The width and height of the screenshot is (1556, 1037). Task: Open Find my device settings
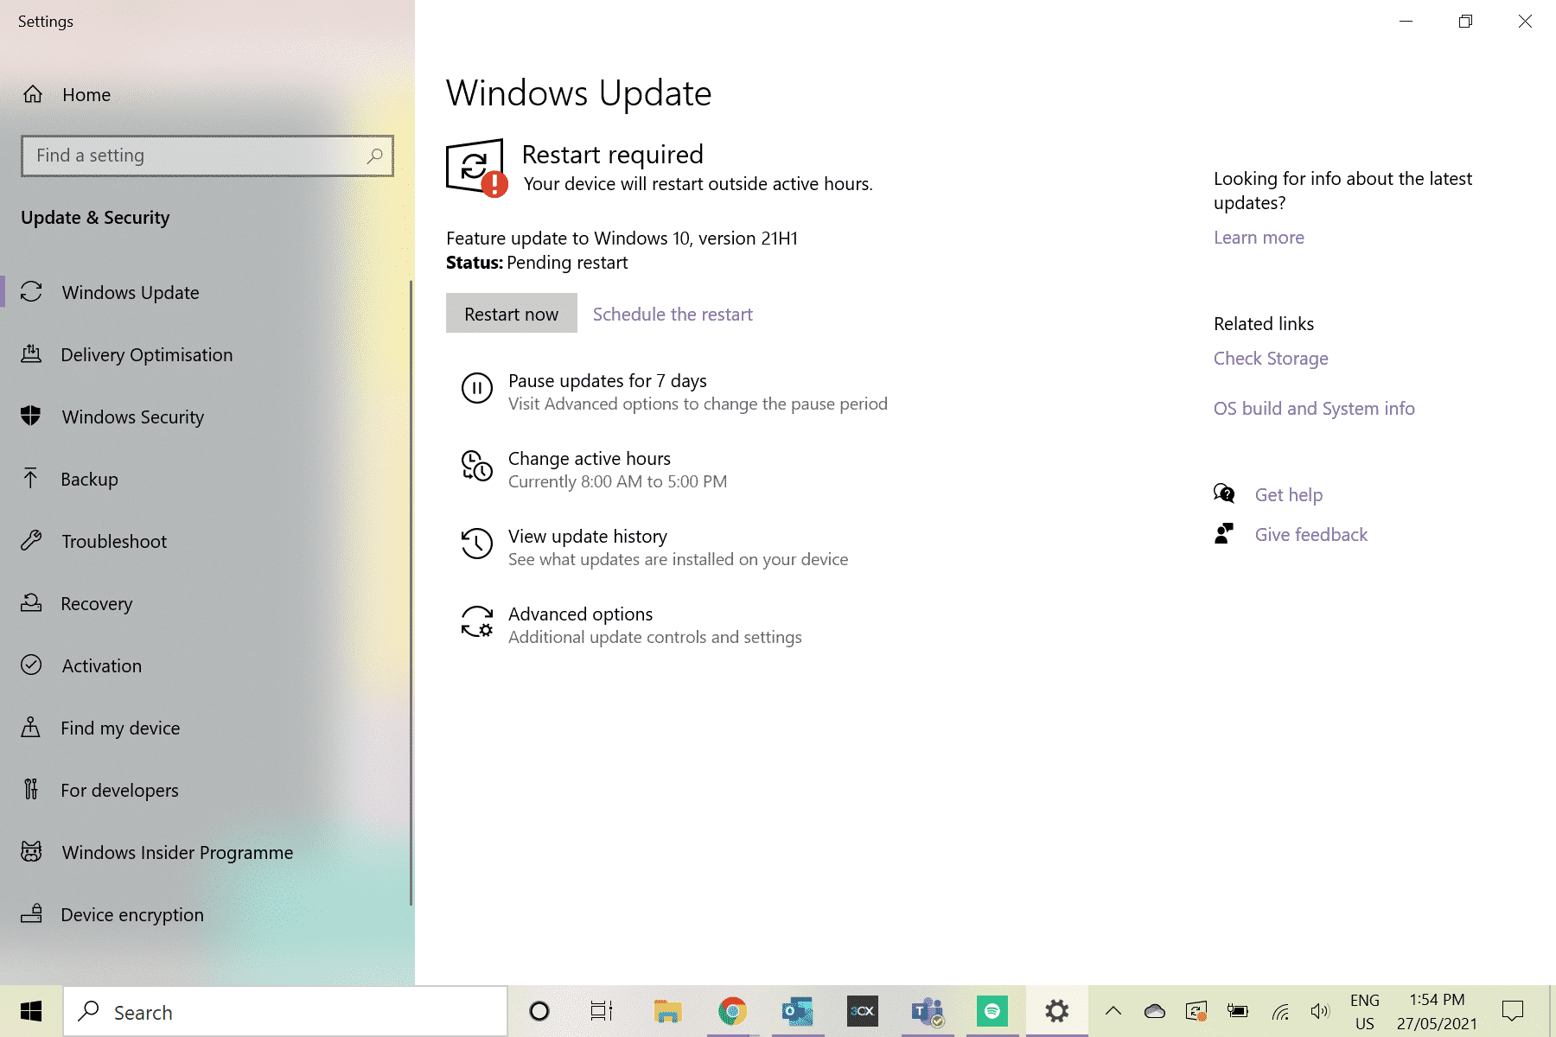[120, 728]
